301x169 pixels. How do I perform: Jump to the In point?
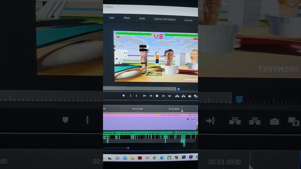tap(145, 96)
